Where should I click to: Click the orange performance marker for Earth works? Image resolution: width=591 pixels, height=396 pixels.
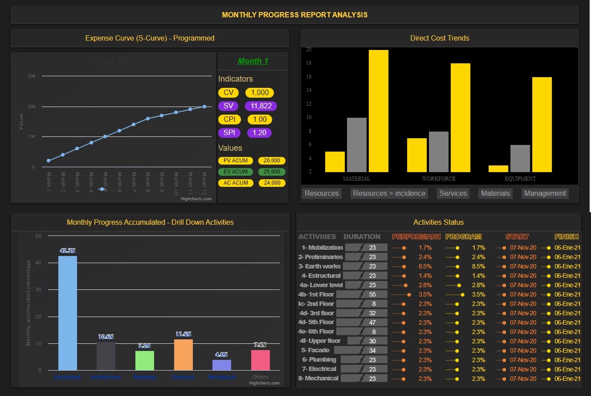[x=404, y=266]
